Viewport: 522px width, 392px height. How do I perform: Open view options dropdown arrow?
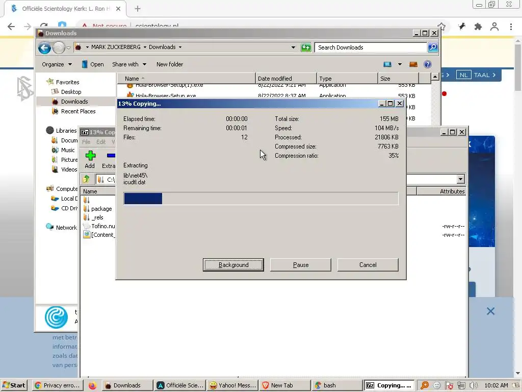pyautogui.click(x=400, y=64)
